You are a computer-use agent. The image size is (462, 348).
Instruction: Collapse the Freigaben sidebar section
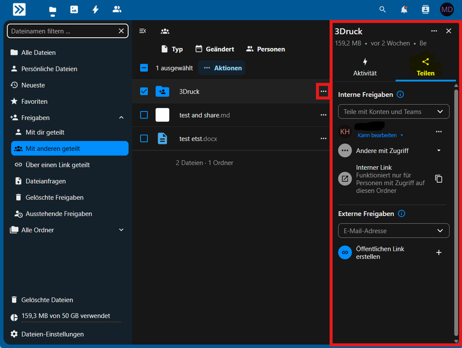121,117
